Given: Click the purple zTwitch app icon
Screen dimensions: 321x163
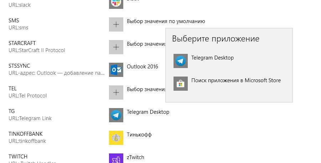Looking at the screenshot, I should pyautogui.click(x=116, y=158).
